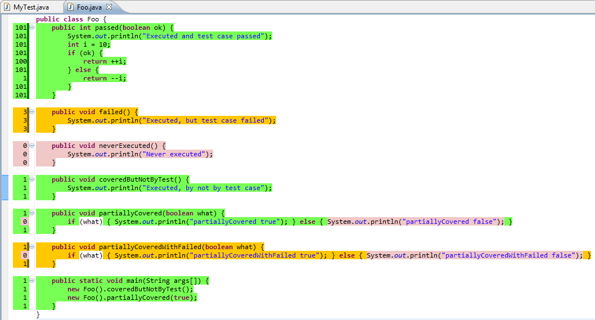Click the blue marker in the left ruler
The image size is (595, 320).
(4, 187)
